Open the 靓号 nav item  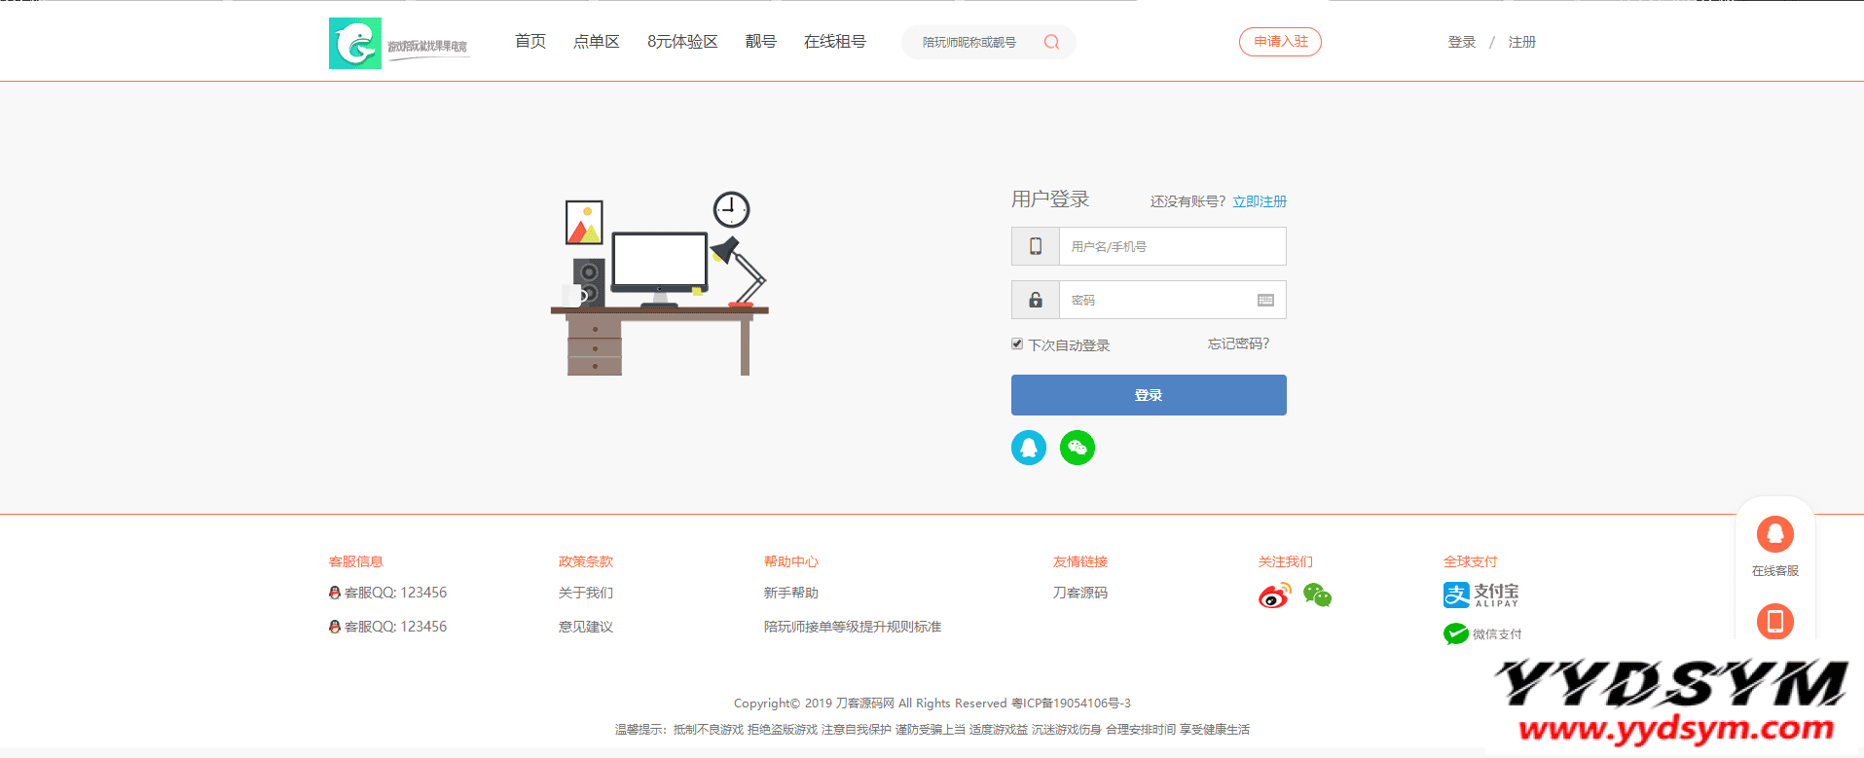(761, 42)
